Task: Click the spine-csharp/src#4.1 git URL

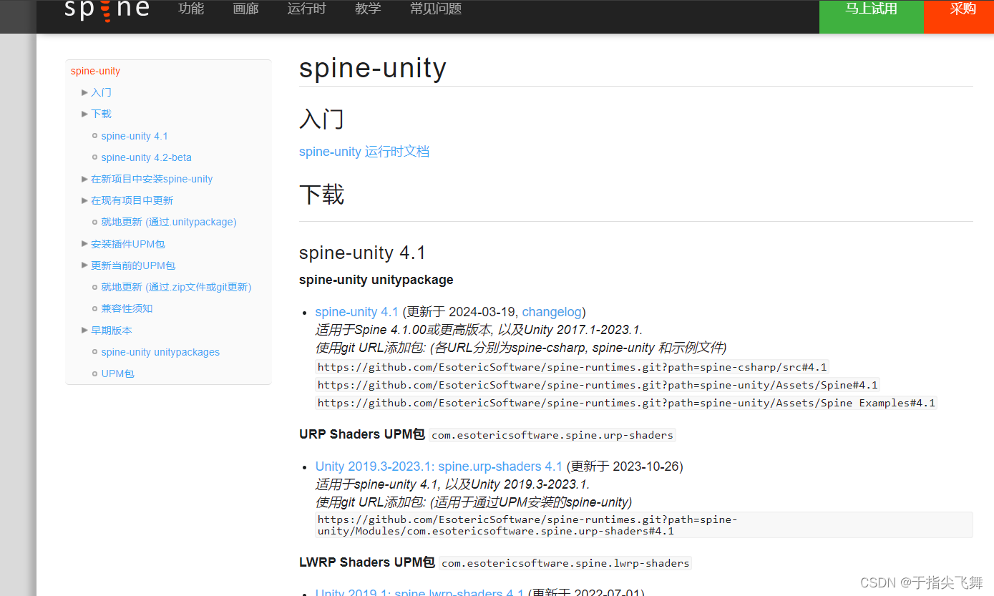Action: pos(572,368)
